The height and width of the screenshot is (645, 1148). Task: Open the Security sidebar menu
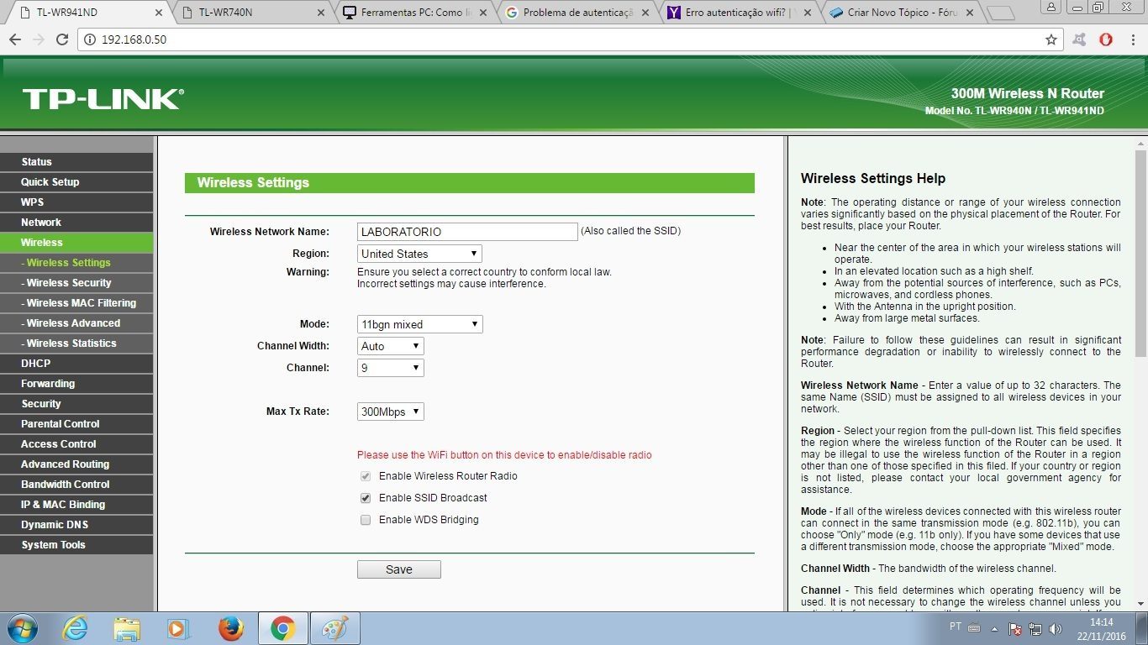(x=76, y=404)
